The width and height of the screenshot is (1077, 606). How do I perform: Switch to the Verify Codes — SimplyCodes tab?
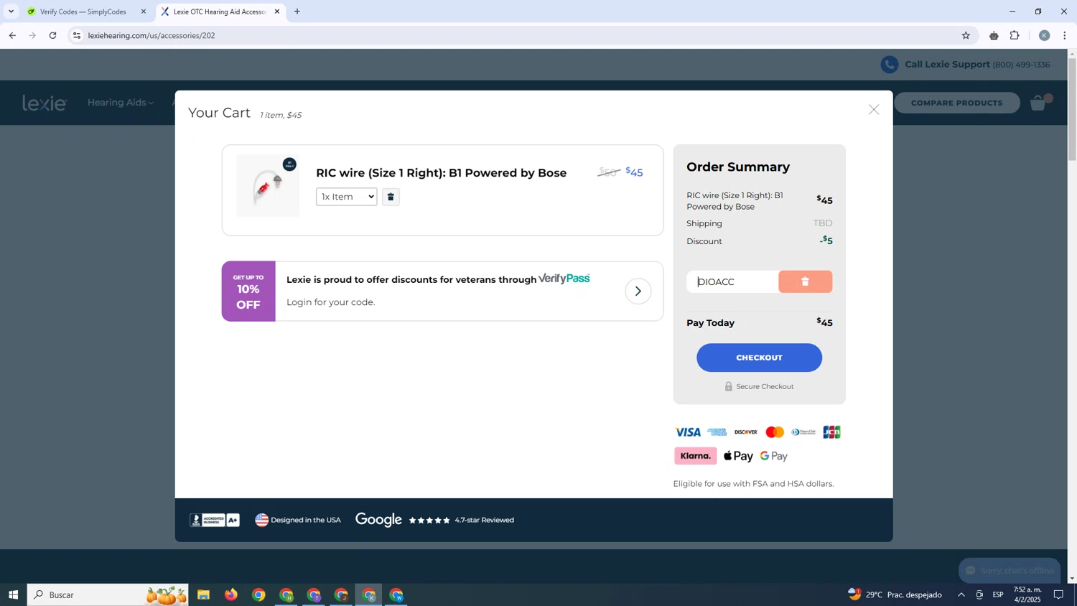83,11
